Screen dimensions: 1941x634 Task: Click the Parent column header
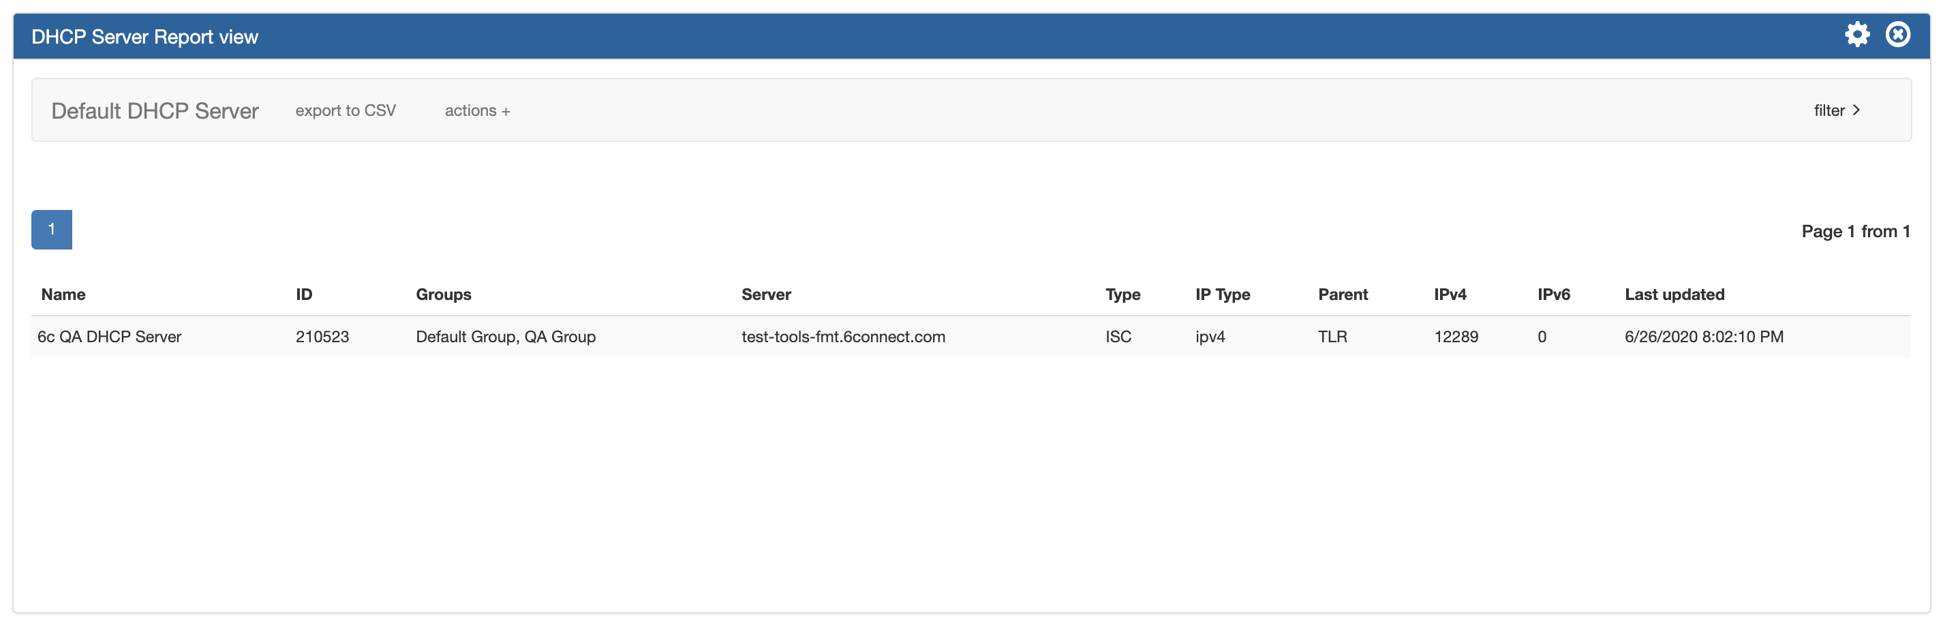pyautogui.click(x=1342, y=295)
